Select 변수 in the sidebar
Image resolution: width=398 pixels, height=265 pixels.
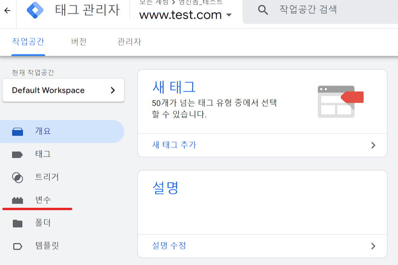coord(62,200)
